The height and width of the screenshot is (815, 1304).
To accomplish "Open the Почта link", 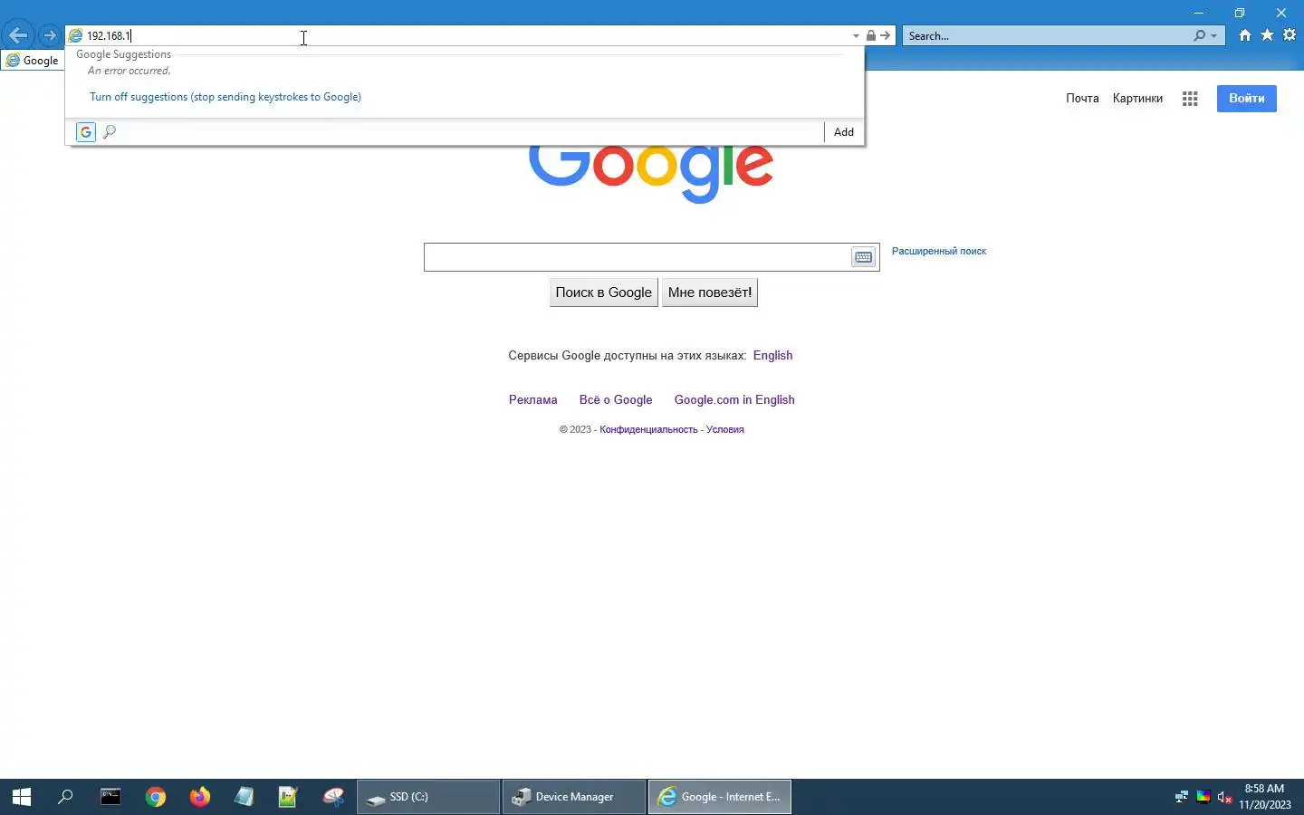I will [1082, 99].
